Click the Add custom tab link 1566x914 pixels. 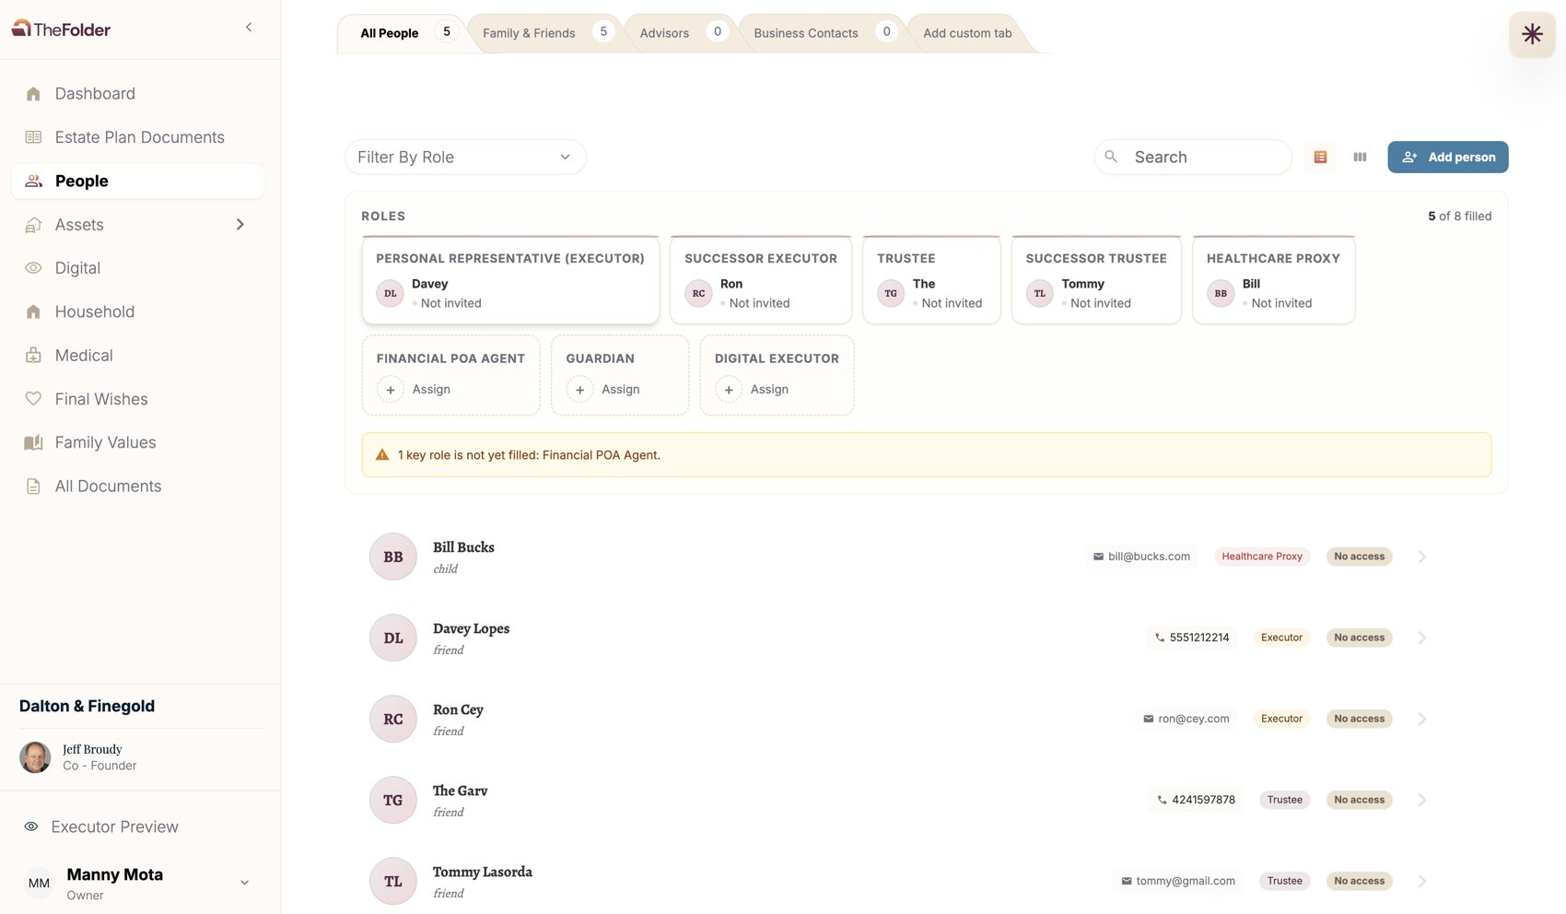(x=967, y=33)
